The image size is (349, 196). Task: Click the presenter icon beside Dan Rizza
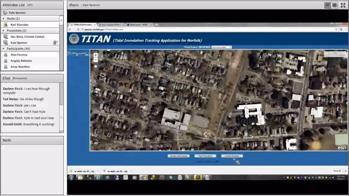pos(6,36)
